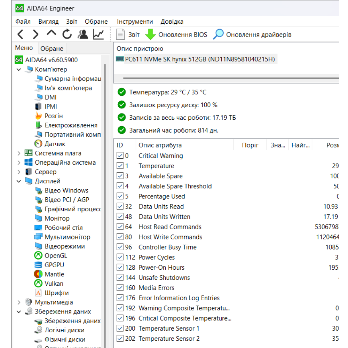Viewport: 348px width, 348px height.
Task: Open the Звіт report icon on toolbar
Action: tap(120, 34)
